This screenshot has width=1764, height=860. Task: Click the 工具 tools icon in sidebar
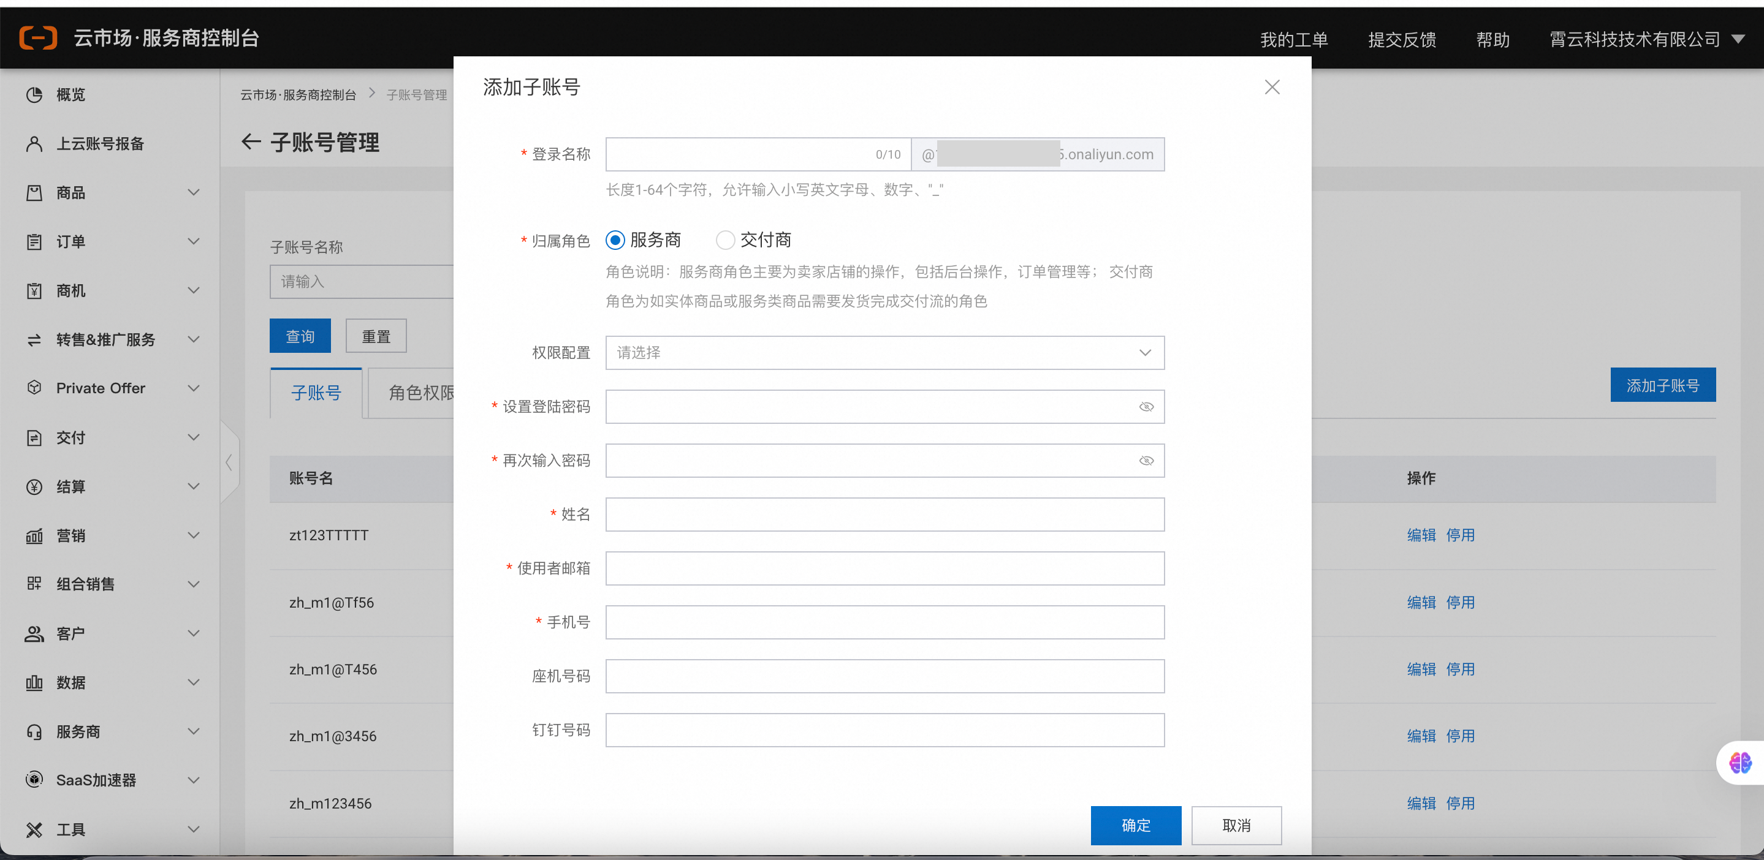34,829
